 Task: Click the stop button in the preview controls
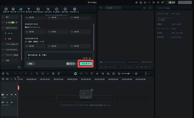[x=114, y=67]
